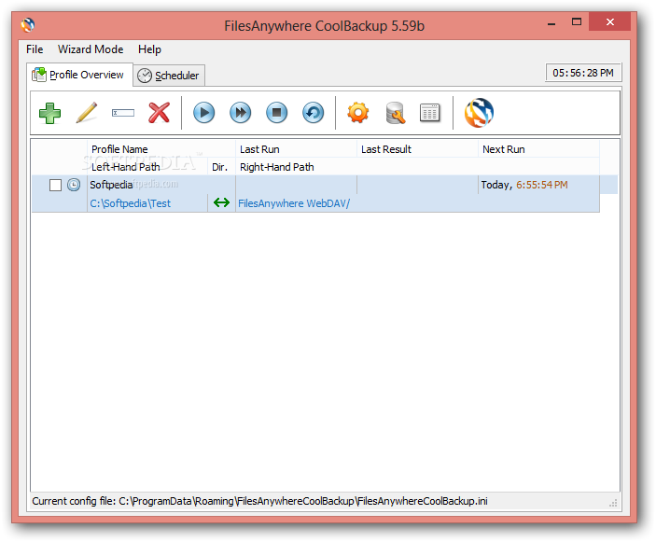Run selected profile with the play button
The width and height of the screenshot is (656, 542).
[x=204, y=113]
